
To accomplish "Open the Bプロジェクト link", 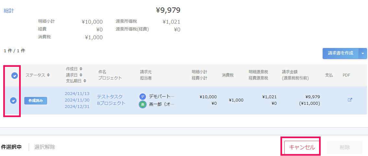I will tap(111, 103).
